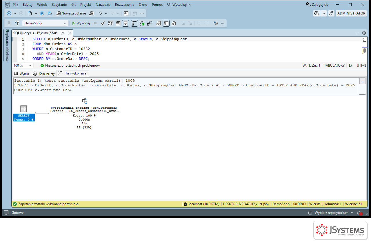Click the split editor icon above scrollbar
Viewport: 371px width, 242px height.
click(x=365, y=40)
